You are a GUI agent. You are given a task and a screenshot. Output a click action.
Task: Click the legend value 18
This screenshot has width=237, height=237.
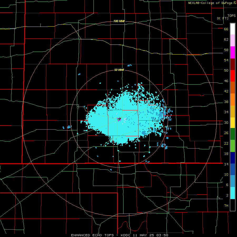[226, 154]
